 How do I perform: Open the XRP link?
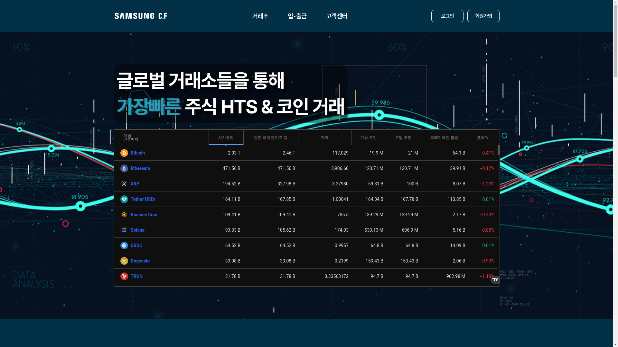[135, 184]
